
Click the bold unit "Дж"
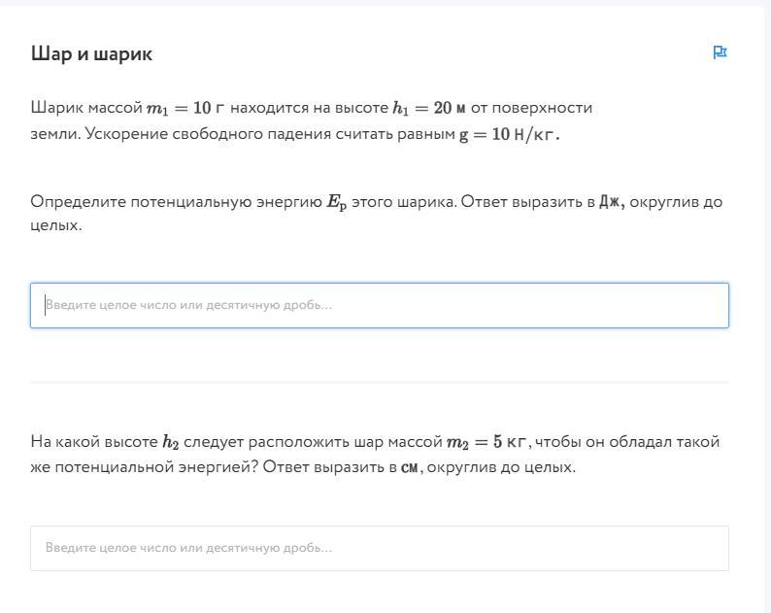coord(612,202)
